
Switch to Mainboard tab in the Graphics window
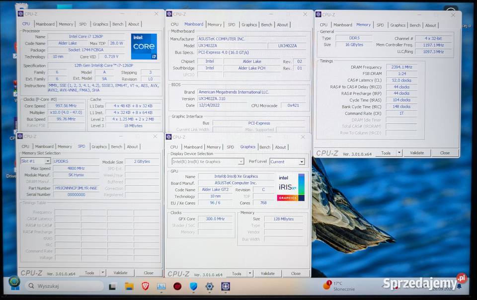coord(193,147)
